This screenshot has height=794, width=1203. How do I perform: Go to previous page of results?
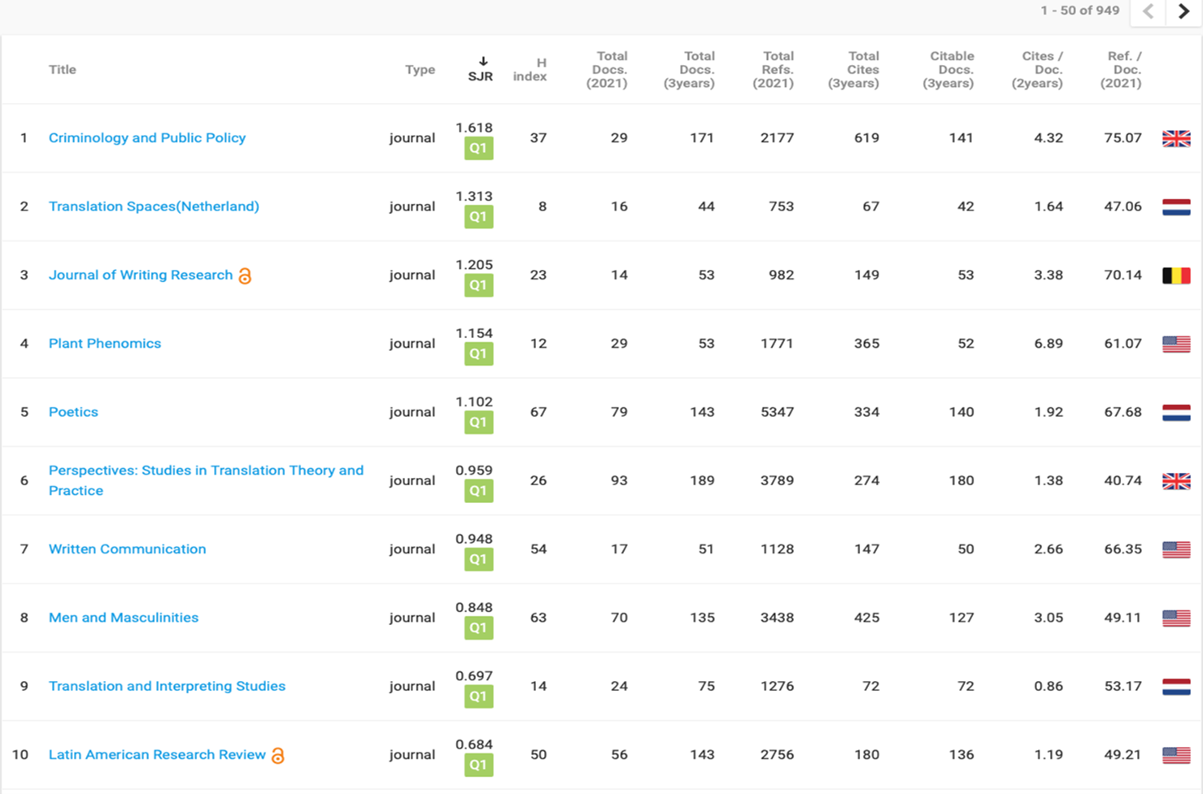(x=1149, y=11)
